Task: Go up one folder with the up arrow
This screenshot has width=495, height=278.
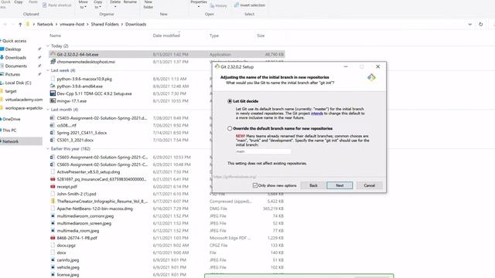Action: pos(20,24)
